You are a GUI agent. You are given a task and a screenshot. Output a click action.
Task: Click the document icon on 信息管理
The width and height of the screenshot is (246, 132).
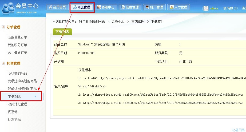(x=123, y=7)
